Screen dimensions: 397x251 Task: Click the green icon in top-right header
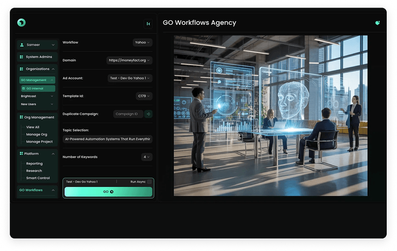377,23
